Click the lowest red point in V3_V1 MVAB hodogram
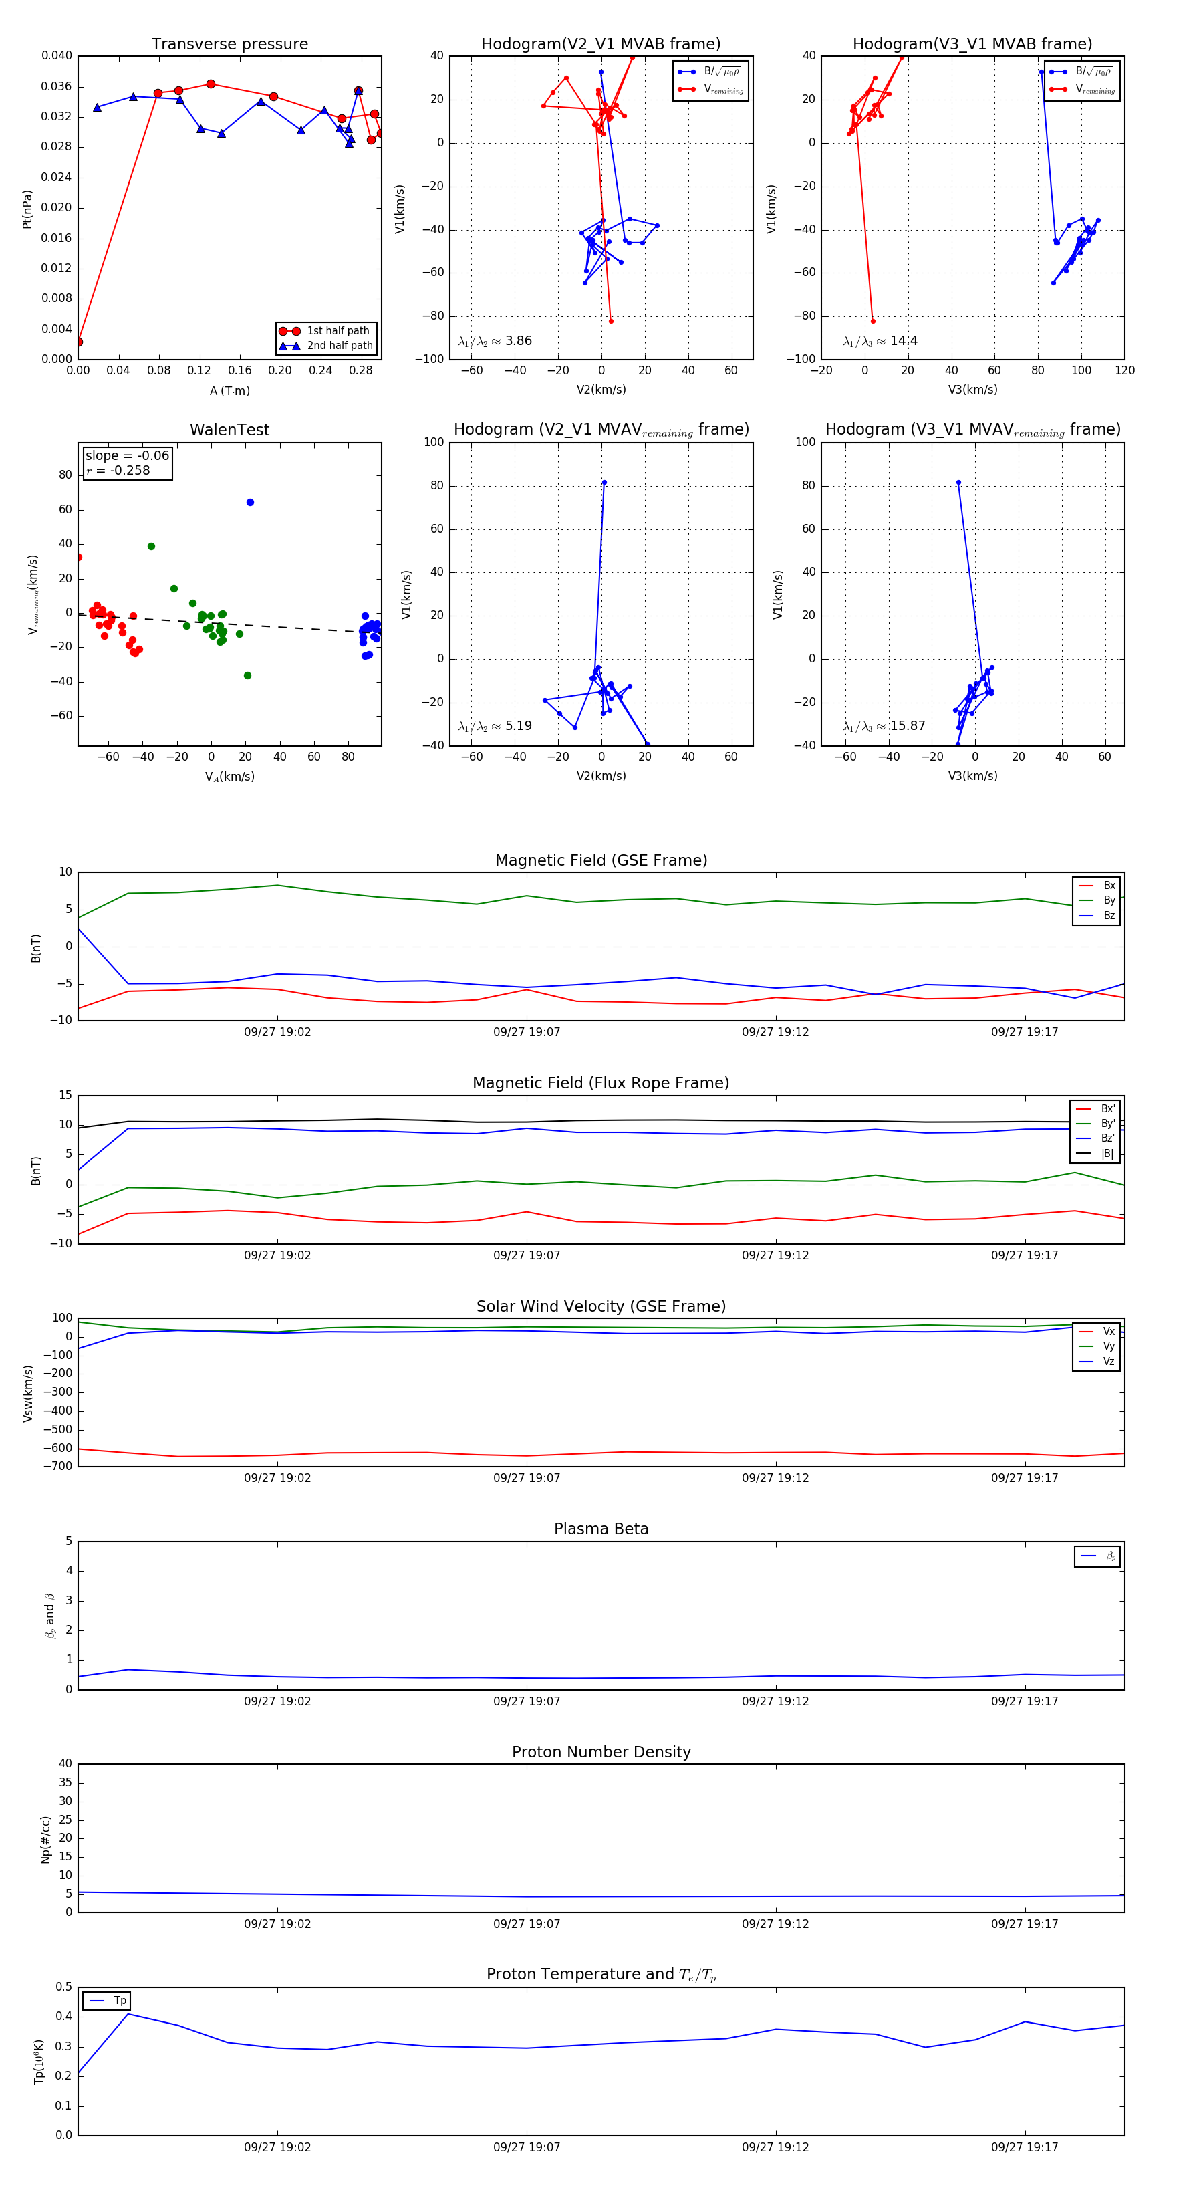The image size is (1203, 2206). pyautogui.click(x=872, y=321)
